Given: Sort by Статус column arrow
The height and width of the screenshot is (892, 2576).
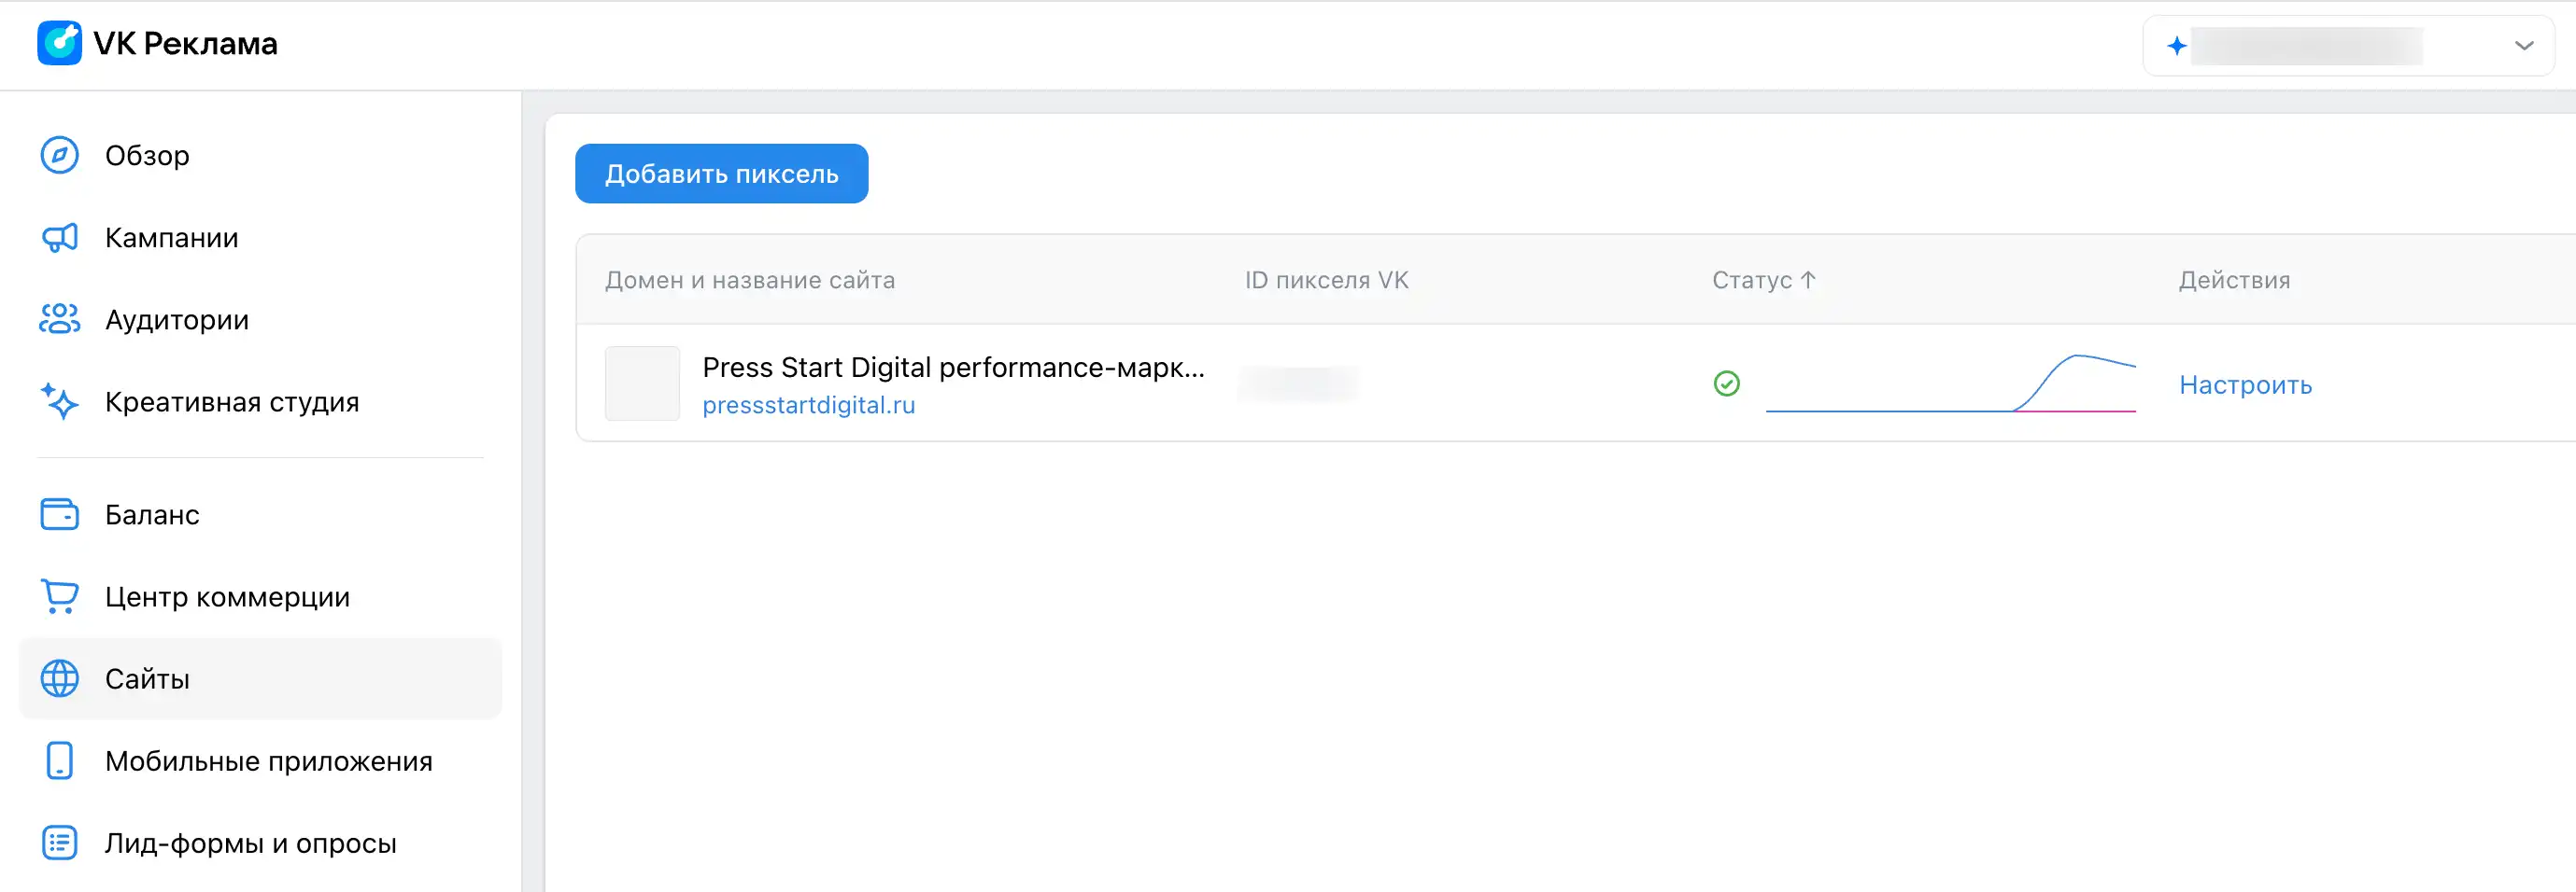Looking at the screenshot, I should click(1807, 280).
